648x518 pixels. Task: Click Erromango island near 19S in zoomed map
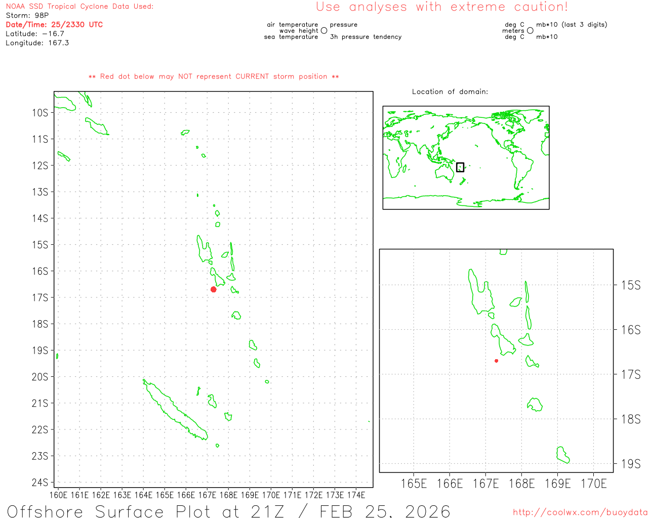point(562,455)
